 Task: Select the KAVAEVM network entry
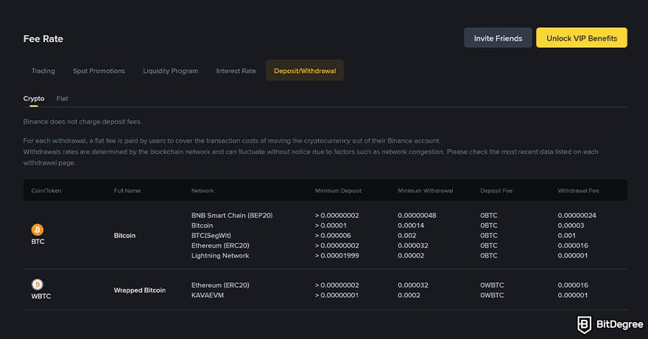[x=208, y=296]
